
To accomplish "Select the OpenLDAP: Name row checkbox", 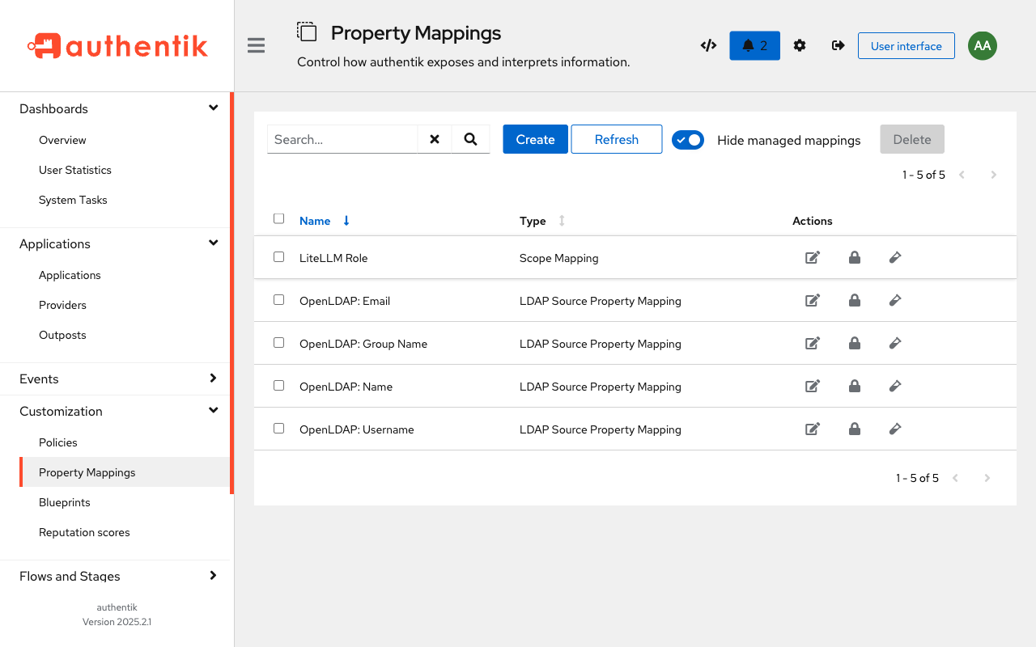I will point(279,385).
